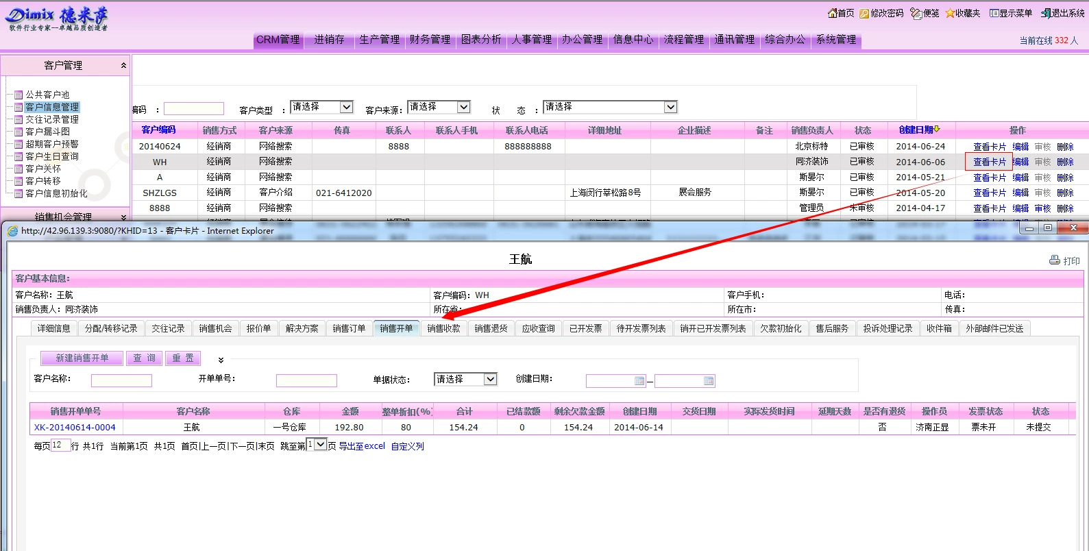Open the start-date calendar picker icon
The height and width of the screenshot is (551, 1089).
(639, 381)
